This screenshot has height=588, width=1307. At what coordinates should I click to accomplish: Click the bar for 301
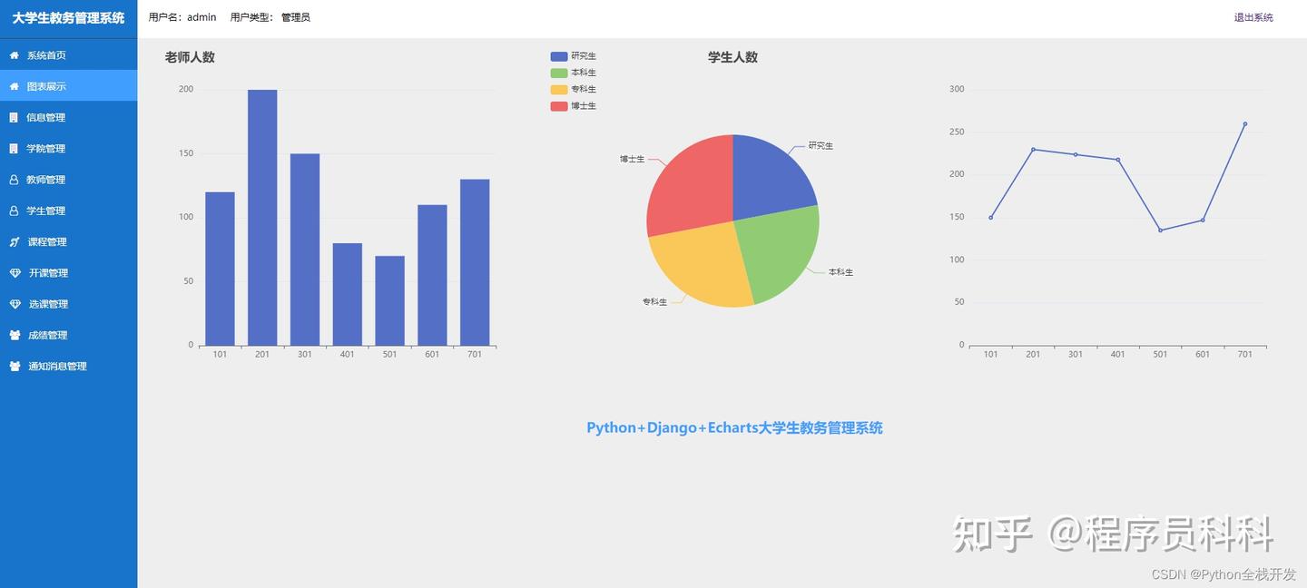[305, 250]
